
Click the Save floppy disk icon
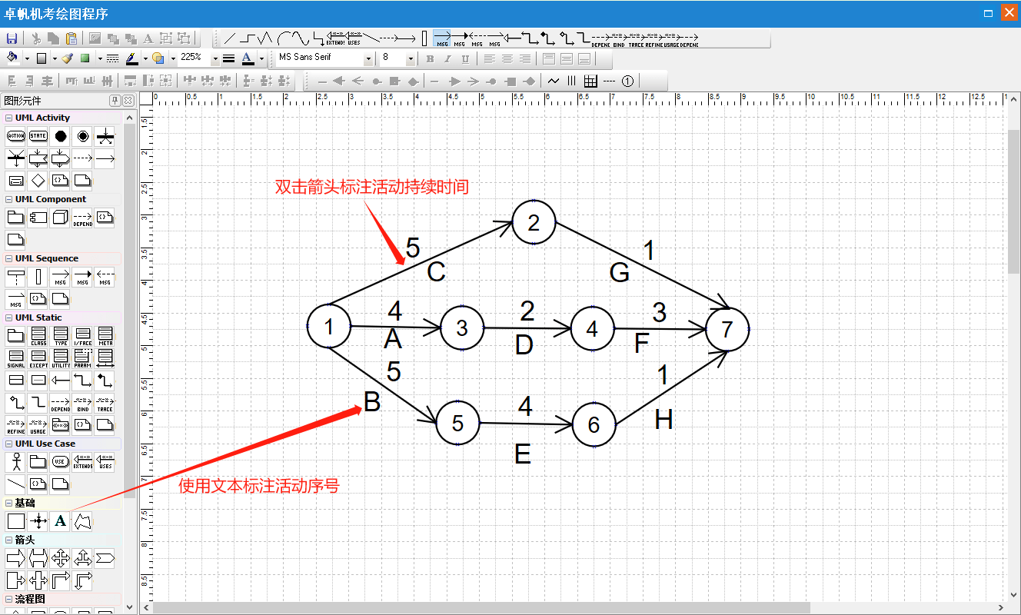click(12, 38)
